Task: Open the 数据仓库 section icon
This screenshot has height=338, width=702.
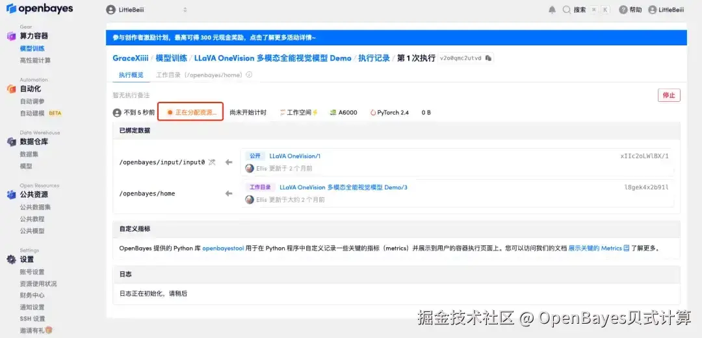Action: 11,141
